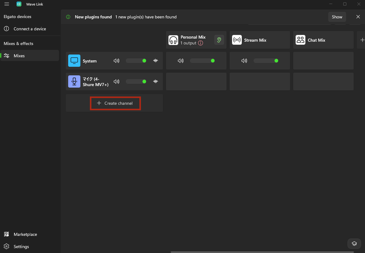Viewport: 365px width, 253px height.
Task: Click Shure MV7+ cell in Personal Mix
Action: (x=196, y=81)
